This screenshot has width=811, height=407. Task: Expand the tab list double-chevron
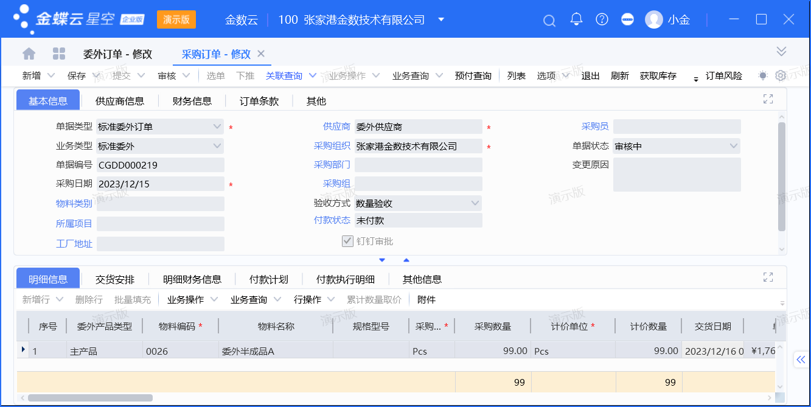click(782, 51)
